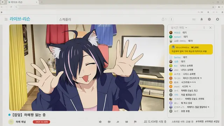Viewport: 224px width, 126px height.
Task: Open the 스케줄러 tab
Action: (65, 20)
